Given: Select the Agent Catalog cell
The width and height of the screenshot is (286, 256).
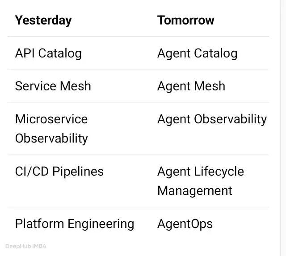Looking at the screenshot, I should [x=198, y=53].
